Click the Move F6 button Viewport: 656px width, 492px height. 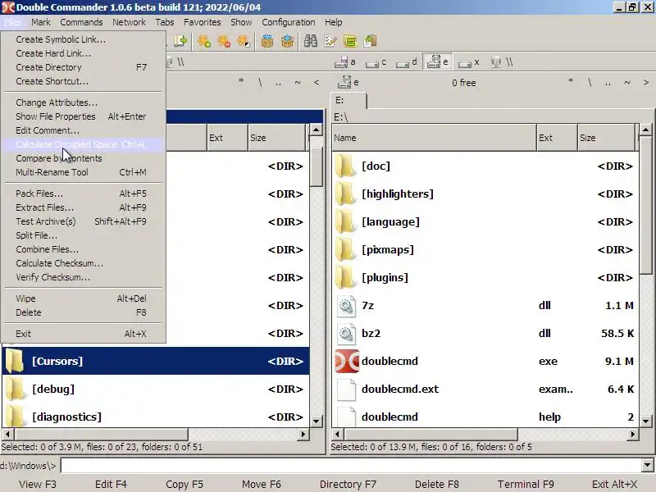262,484
